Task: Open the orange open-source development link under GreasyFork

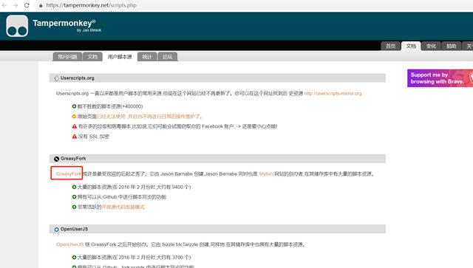Action: [x=123, y=207]
